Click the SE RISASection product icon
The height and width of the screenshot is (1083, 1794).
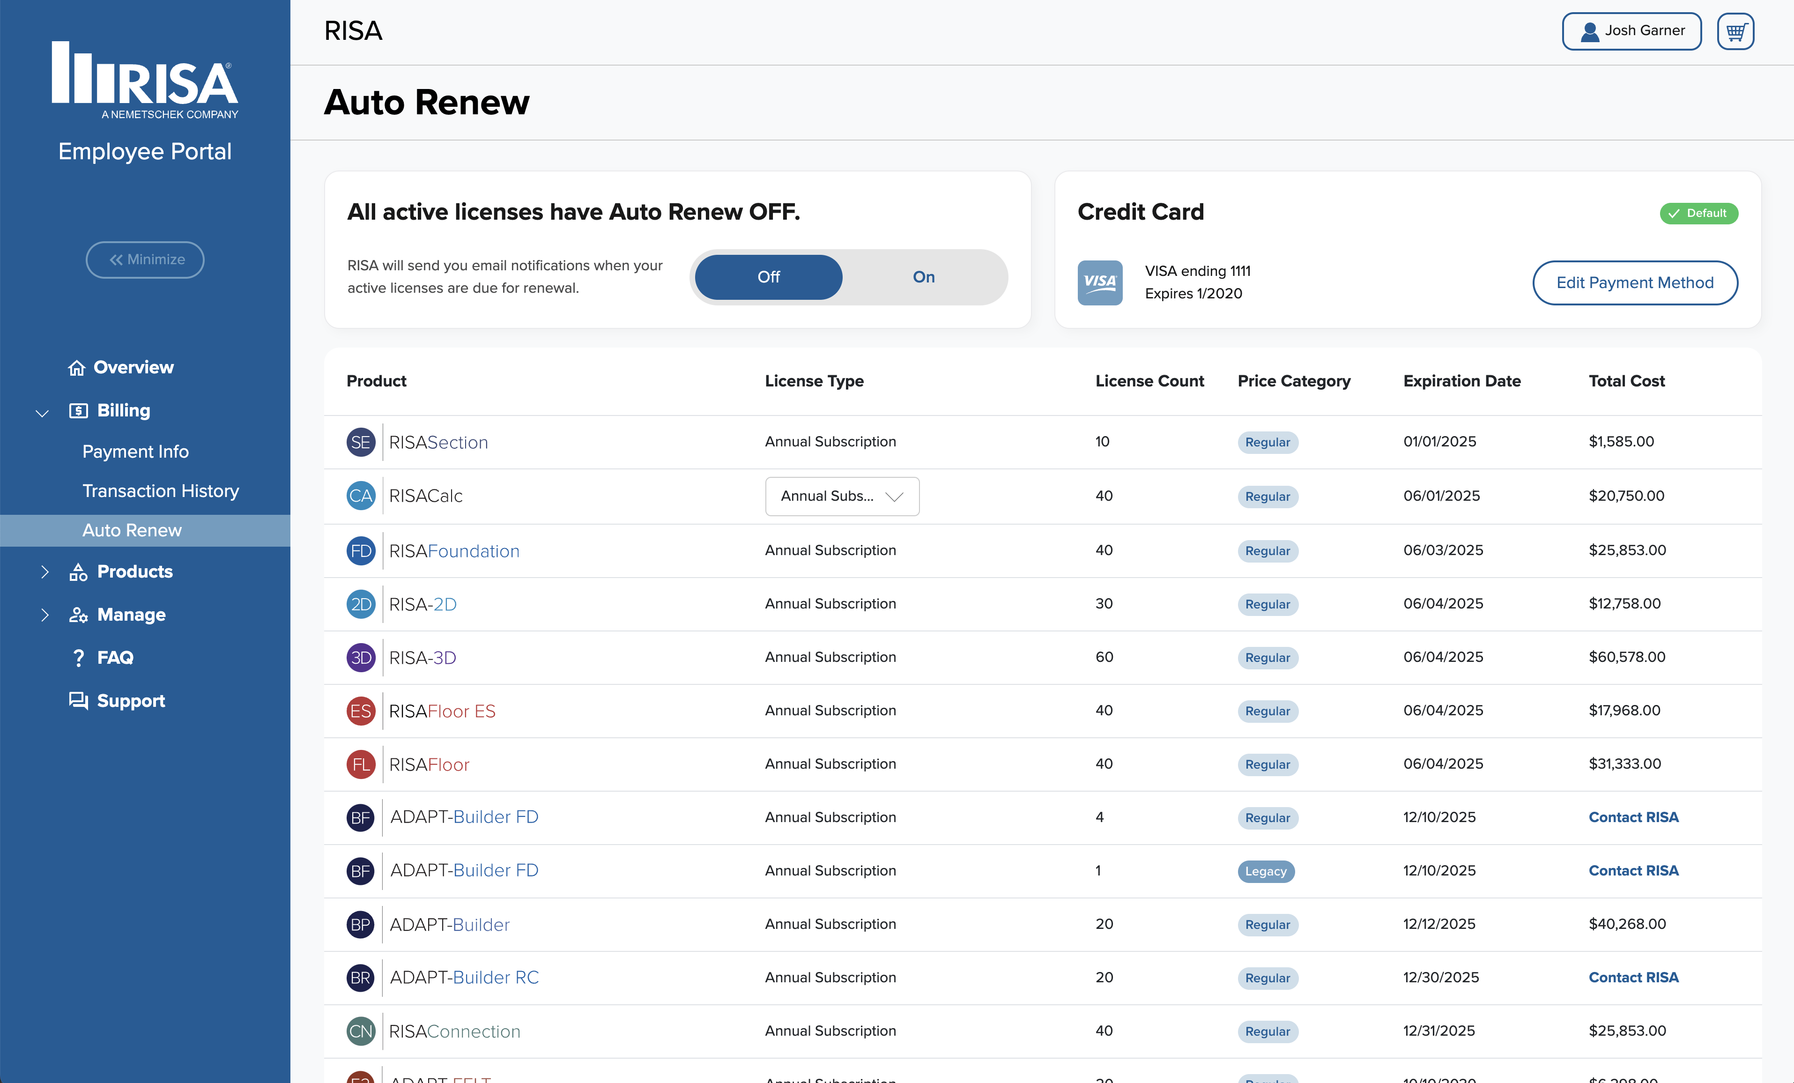(x=360, y=442)
